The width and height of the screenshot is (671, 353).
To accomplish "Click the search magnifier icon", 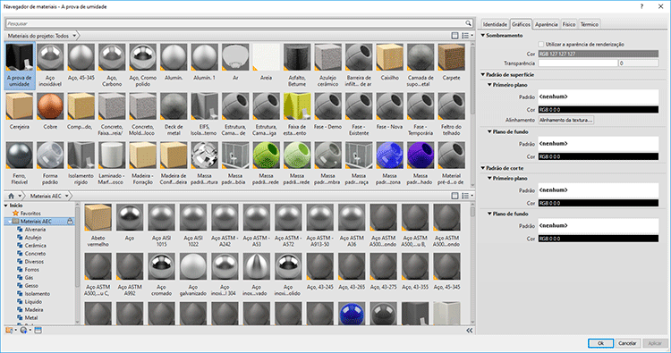I will click(x=468, y=23).
